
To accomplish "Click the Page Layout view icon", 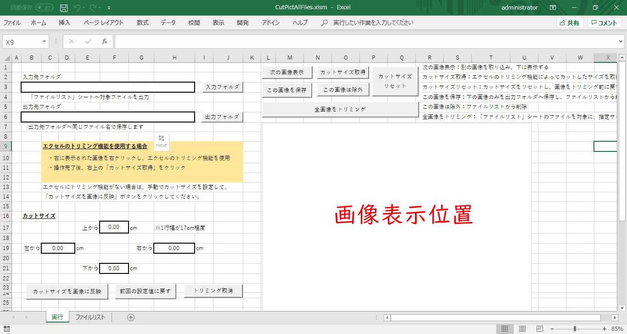I will (x=522, y=328).
